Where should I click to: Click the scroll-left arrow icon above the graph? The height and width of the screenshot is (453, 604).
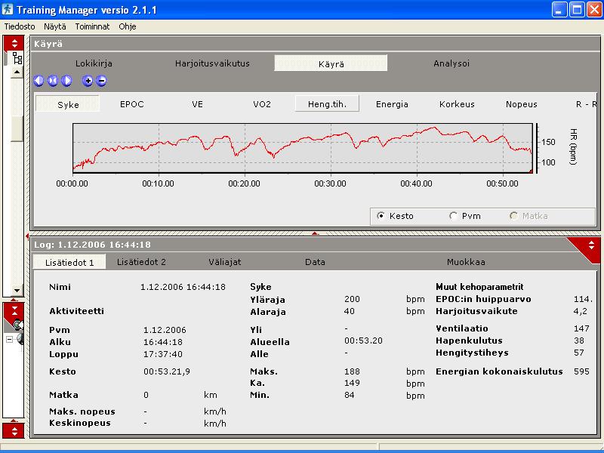tap(39, 81)
